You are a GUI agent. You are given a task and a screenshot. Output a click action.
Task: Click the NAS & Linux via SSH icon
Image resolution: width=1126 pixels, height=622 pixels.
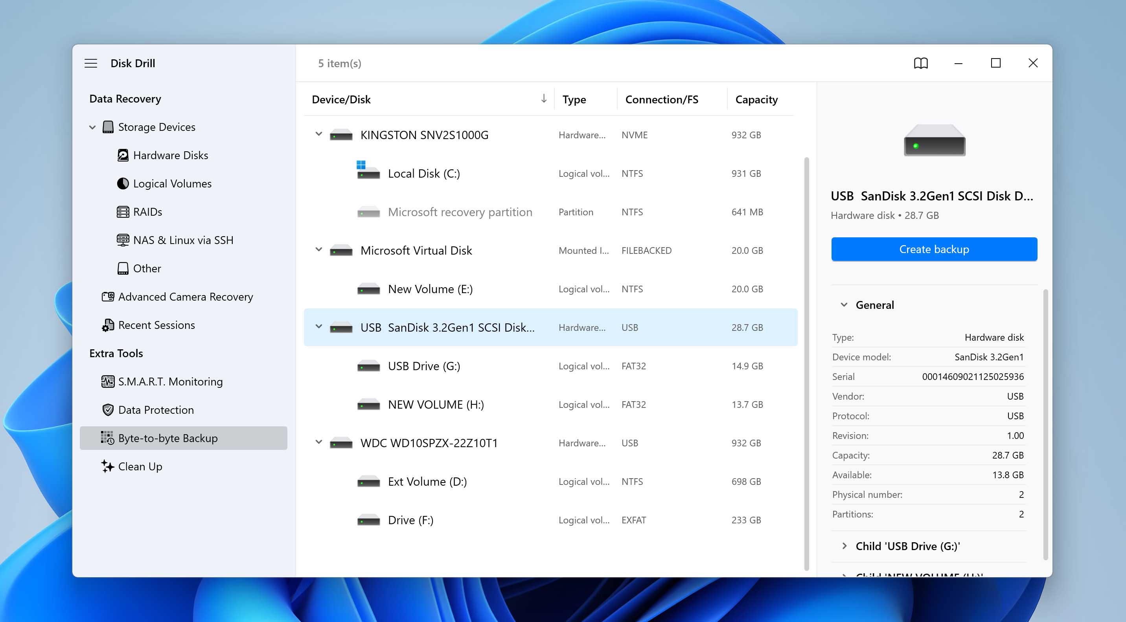click(123, 240)
